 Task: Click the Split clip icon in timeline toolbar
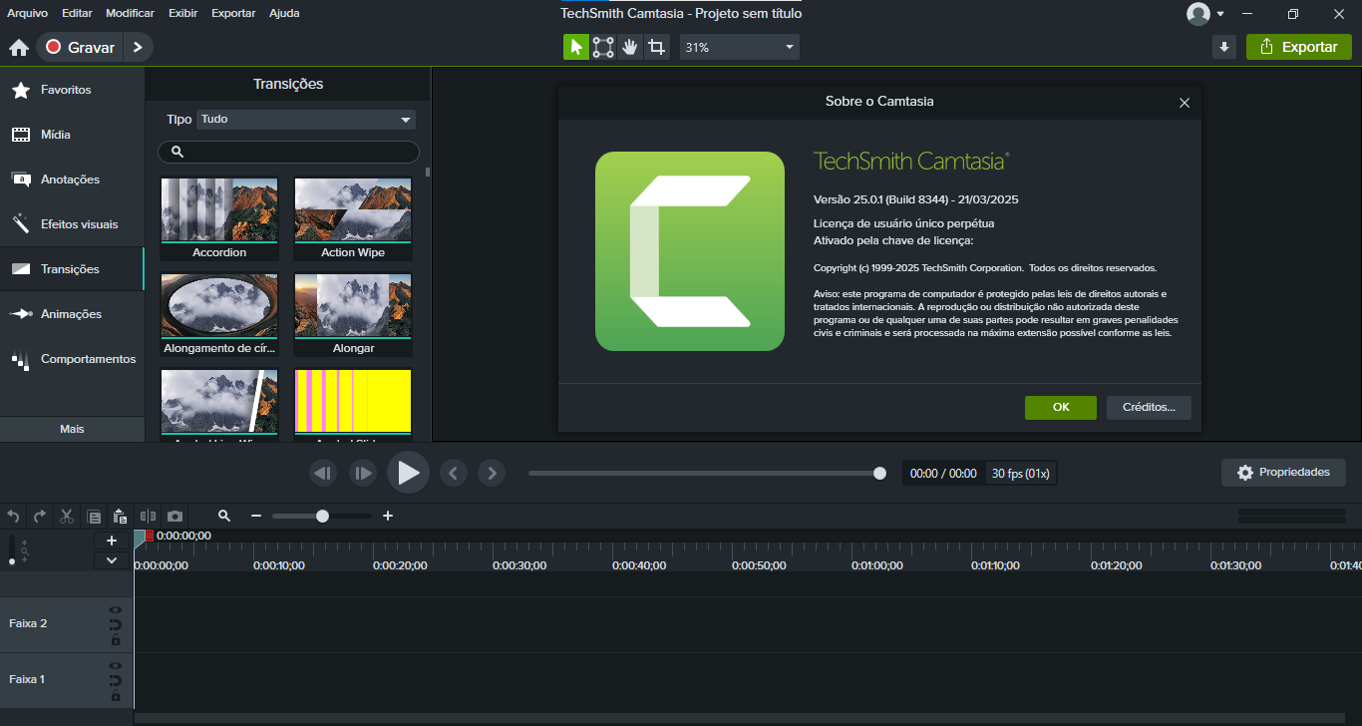[x=148, y=516]
